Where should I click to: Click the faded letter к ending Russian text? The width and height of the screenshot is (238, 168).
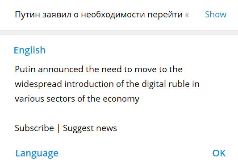click(187, 15)
